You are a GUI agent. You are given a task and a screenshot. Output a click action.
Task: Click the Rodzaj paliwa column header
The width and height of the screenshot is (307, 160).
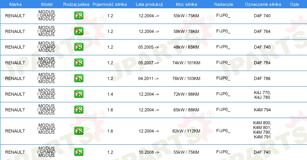coord(76,4)
